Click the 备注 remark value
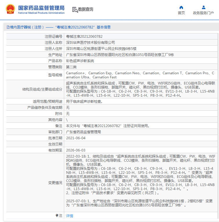 [108, 126]
